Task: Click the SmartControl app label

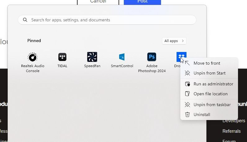Action: pyautogui.click(x=122, y=66)
